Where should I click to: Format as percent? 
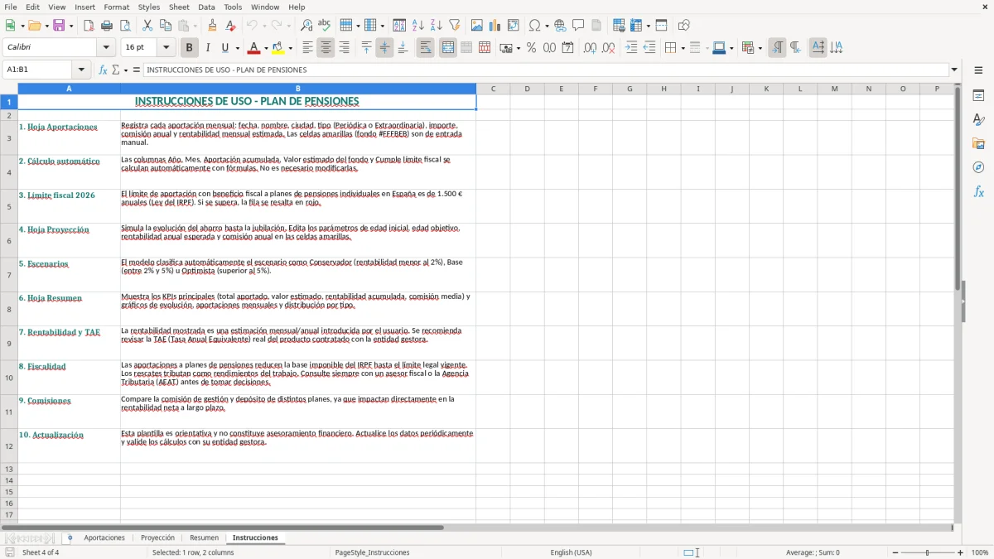tap(531, 48)
